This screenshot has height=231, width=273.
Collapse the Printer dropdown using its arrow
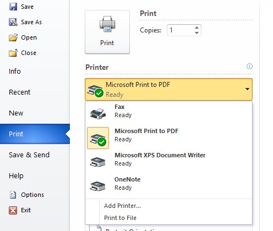[247, 89]
